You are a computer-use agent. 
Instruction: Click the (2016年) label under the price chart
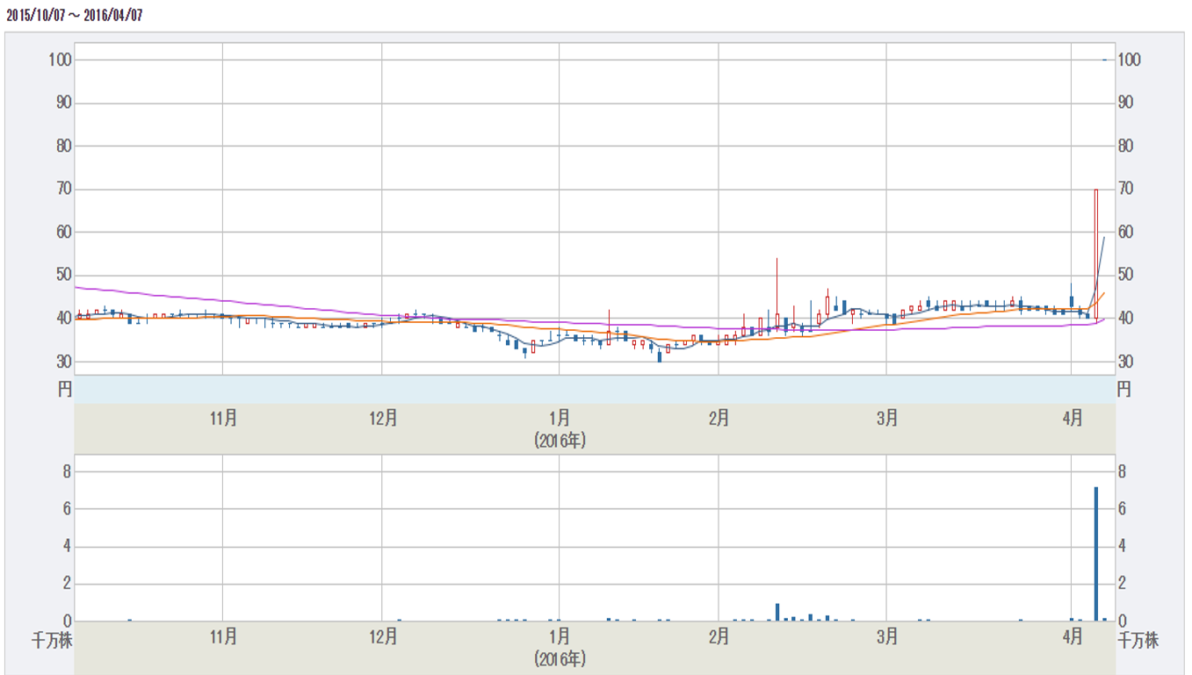pyautogui.click(x=560, y=441)
